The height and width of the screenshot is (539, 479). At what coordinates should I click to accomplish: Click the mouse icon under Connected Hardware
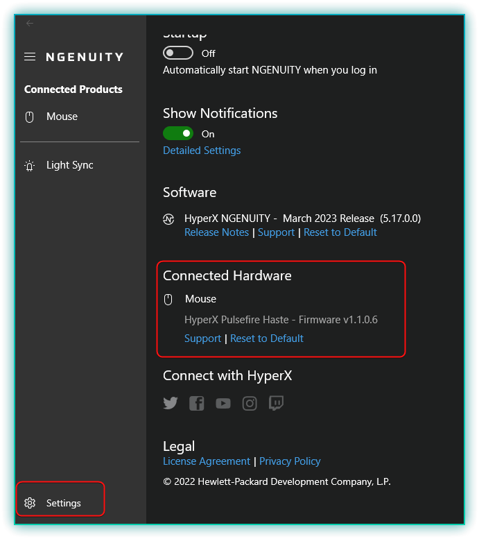tap(168, 300)
